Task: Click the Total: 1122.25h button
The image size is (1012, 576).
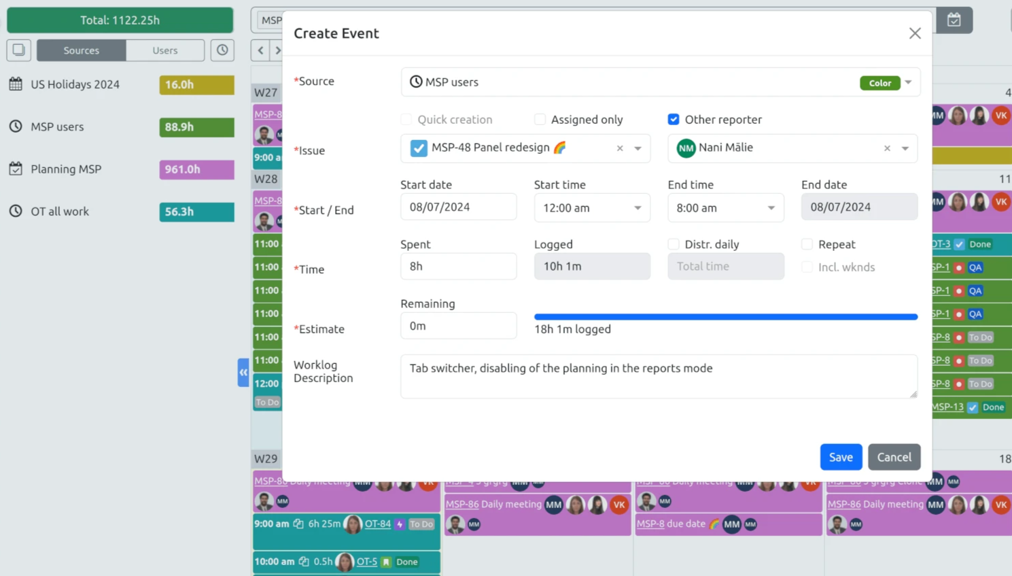Action: (120, 20)
